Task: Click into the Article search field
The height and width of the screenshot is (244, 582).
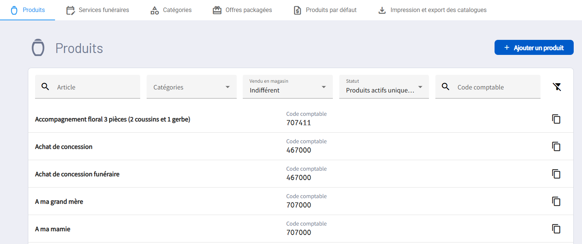Action: click(x=96, y=87)
